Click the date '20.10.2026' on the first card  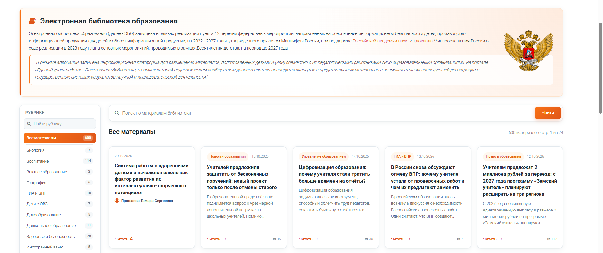123,156
